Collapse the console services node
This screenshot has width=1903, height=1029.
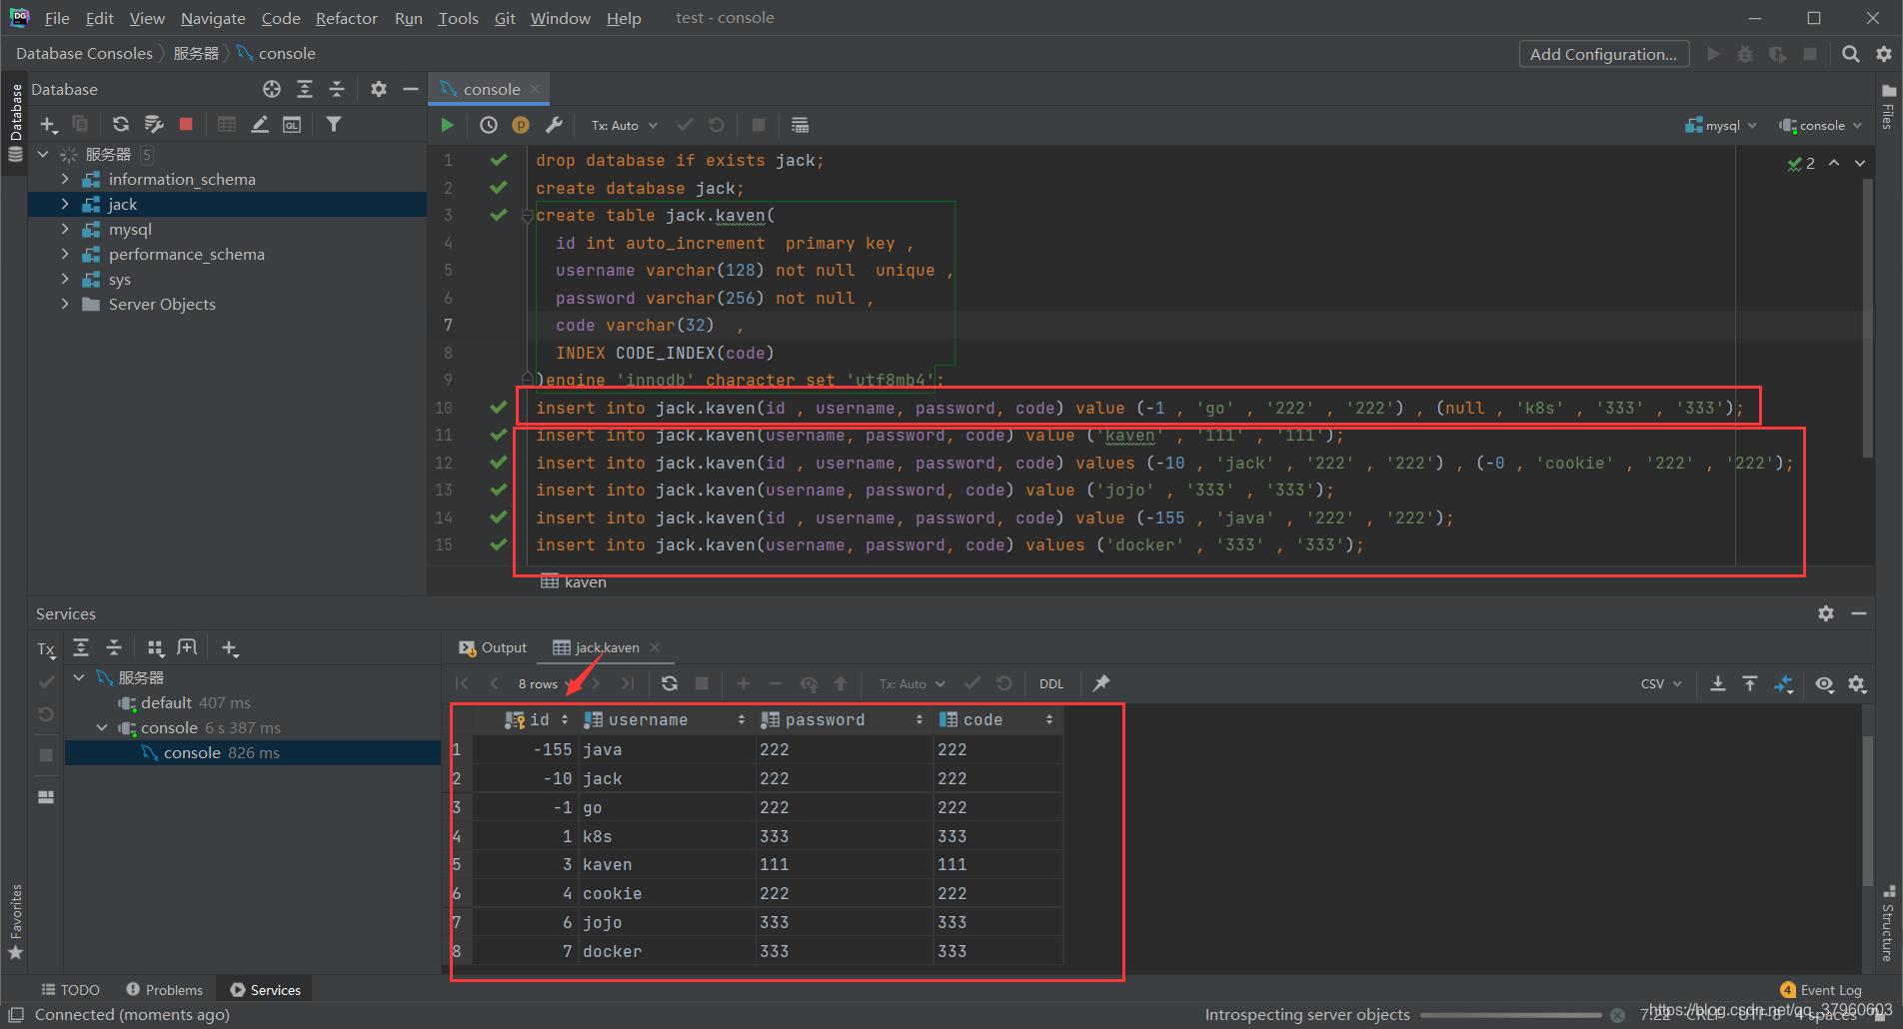(101, 727)
